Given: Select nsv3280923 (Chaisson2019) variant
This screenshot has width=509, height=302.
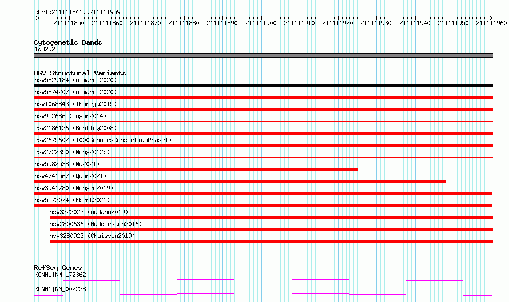Looking at the screenshot, I should (x=92, y=236).
